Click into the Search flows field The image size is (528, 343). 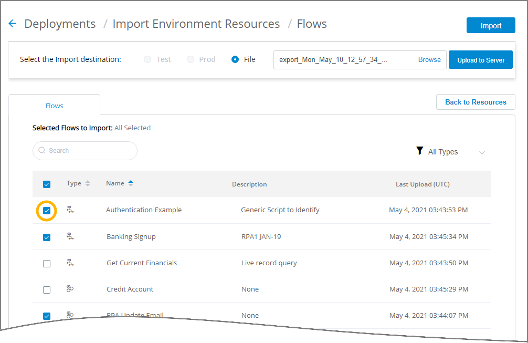(x=85, y=151)
